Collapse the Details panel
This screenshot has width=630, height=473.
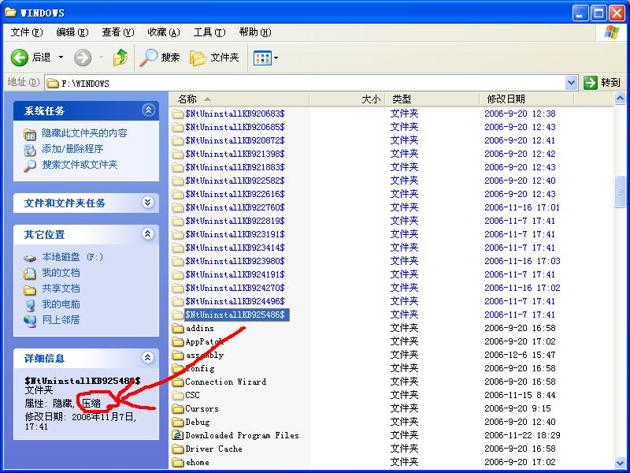(148, 357)
